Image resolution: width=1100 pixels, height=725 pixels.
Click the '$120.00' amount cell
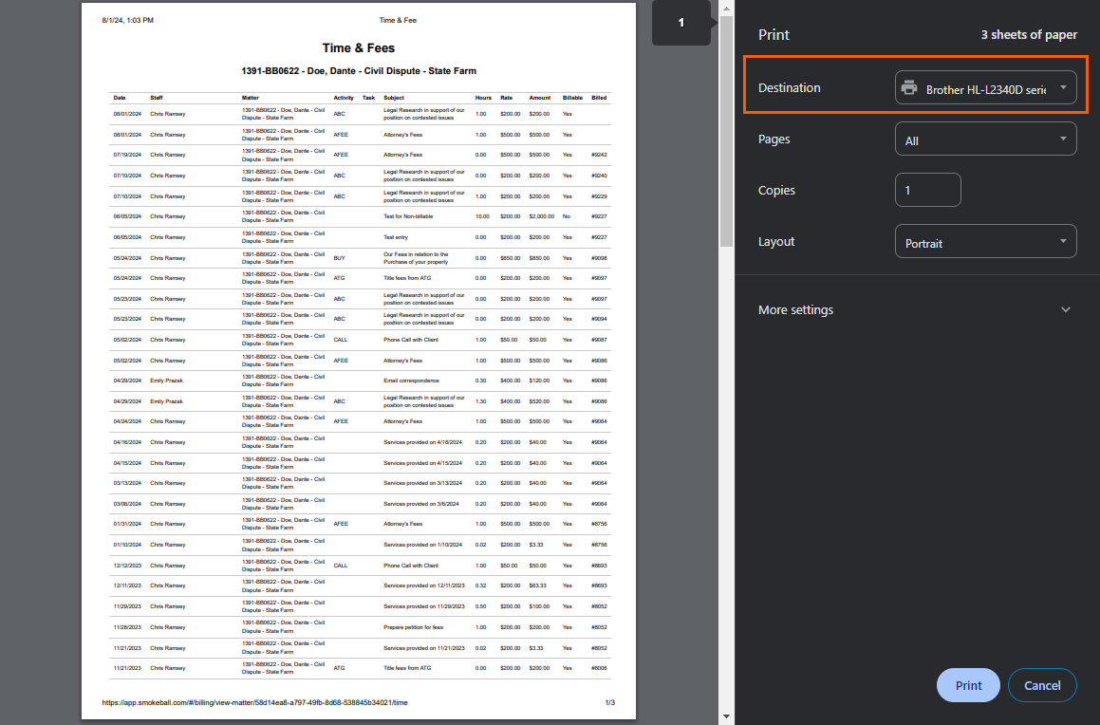pyautogui.click(x=539, y=381)
